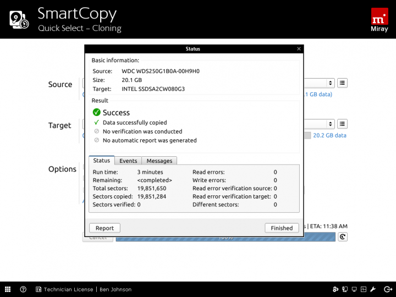Image resolution: width=396 pixels, height=297 pixels.
Task: Click the exit power-arrow icon
Action: coord(388,289)
